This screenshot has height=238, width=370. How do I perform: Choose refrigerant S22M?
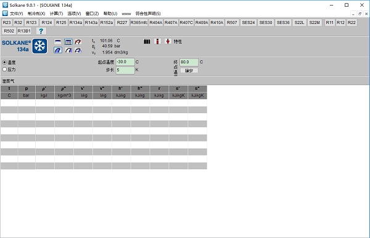click(x=314, y=23)
